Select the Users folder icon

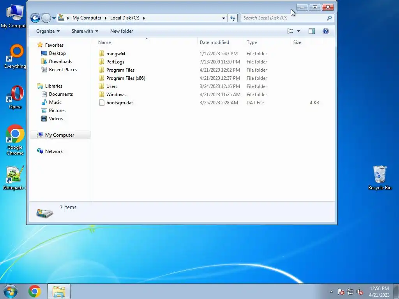(x=102, y=86)
